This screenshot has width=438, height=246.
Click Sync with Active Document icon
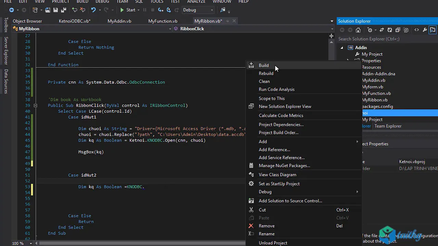click(x=382, y=30)
